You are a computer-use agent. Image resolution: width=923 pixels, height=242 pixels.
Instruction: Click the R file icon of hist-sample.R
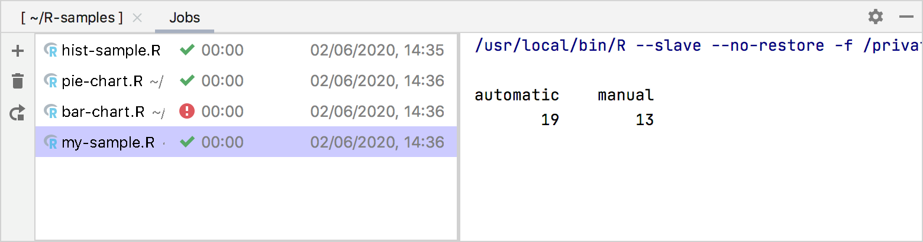click(x=51, y=51)
